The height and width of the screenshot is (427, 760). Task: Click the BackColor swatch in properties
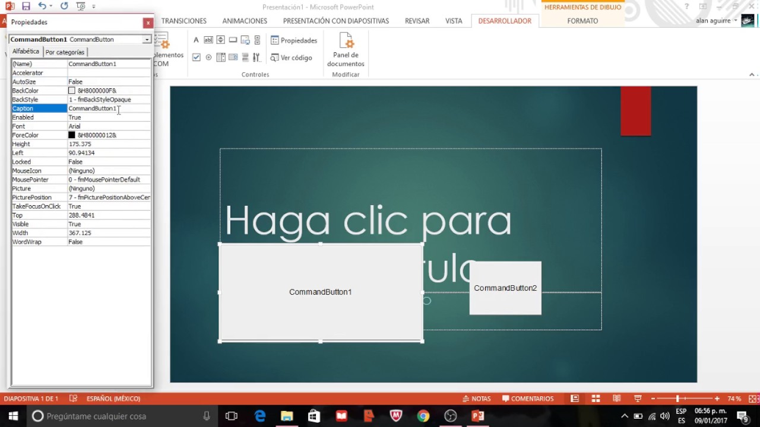[x=72, y=91]
